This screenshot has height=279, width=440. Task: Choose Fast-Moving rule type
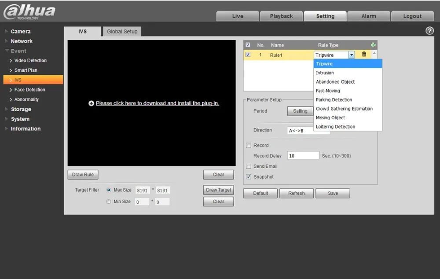click(x=348, y=91)
